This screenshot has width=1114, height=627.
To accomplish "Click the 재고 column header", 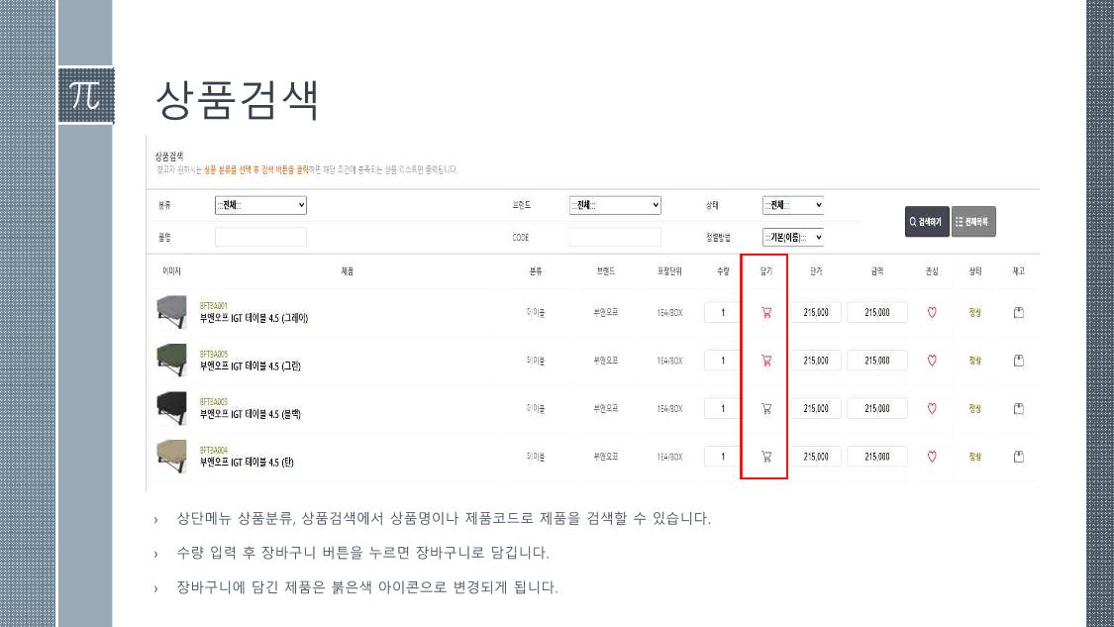I will (x=1018, y=270).
